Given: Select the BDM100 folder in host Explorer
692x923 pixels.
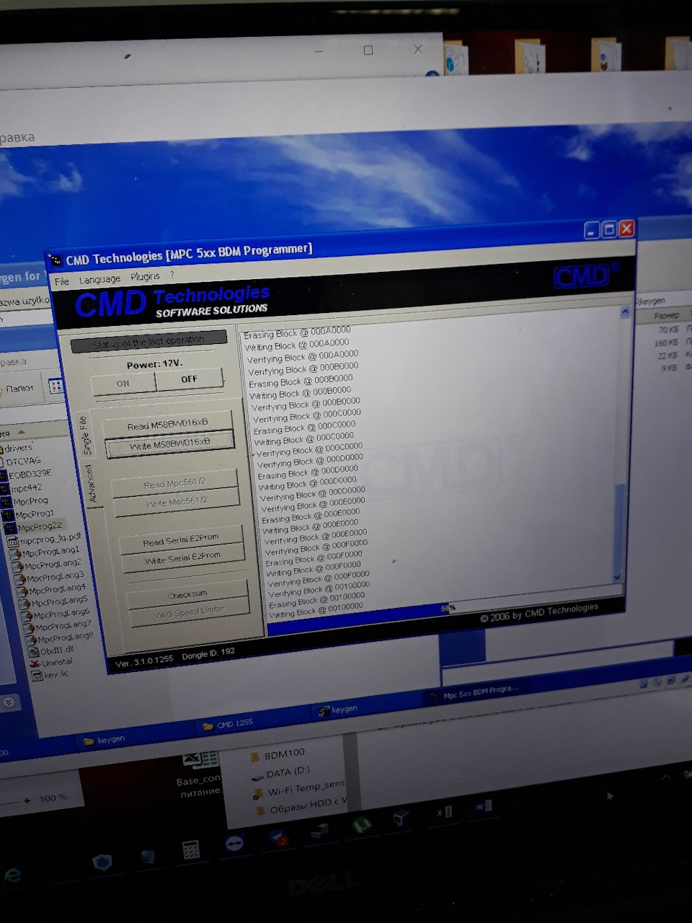Looking at the screenshot, I should (x=278, y=755).
